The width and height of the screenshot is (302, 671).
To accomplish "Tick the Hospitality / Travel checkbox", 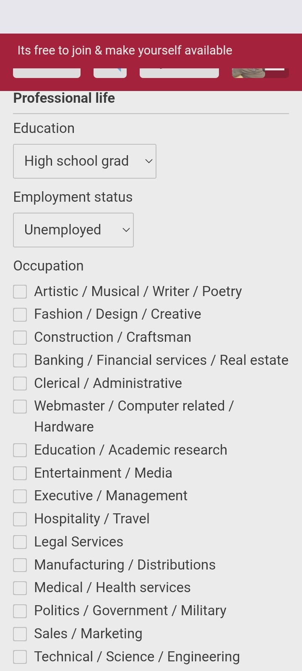I will click(20, 519).
